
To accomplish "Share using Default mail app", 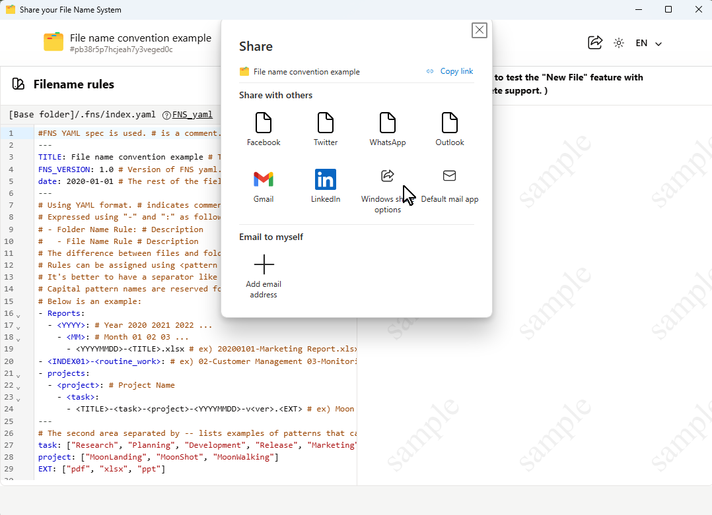I will (x=450, y=176).
